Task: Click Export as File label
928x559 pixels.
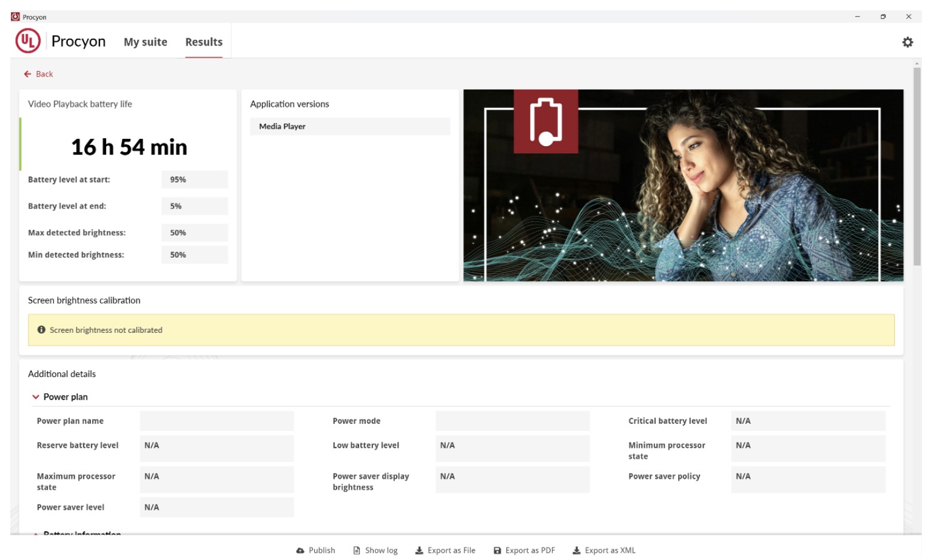Action: pos(451,551)
